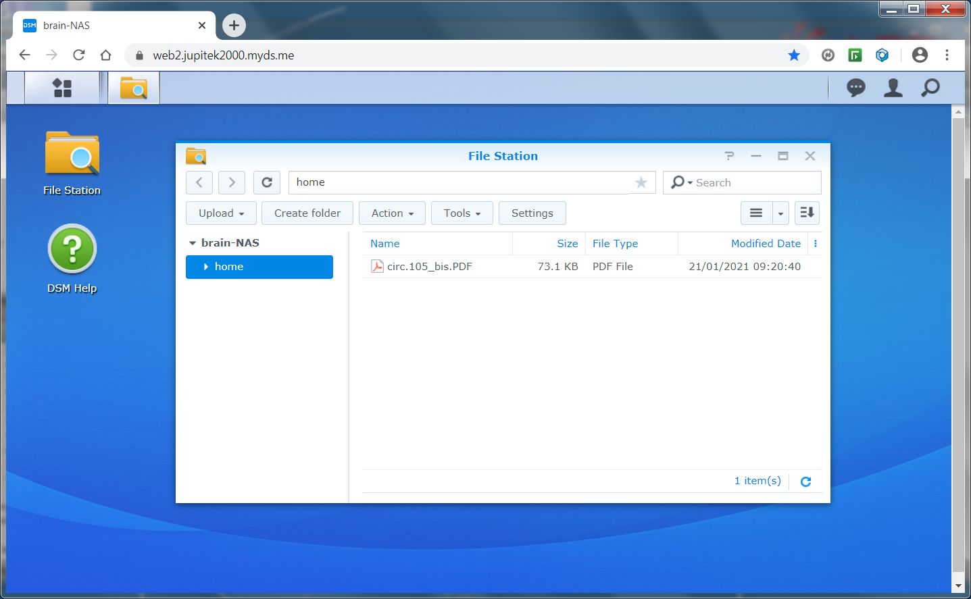Click page scrollbar down arrow
The width and height of the screenshot is (971, 599).
pos(958,585)
